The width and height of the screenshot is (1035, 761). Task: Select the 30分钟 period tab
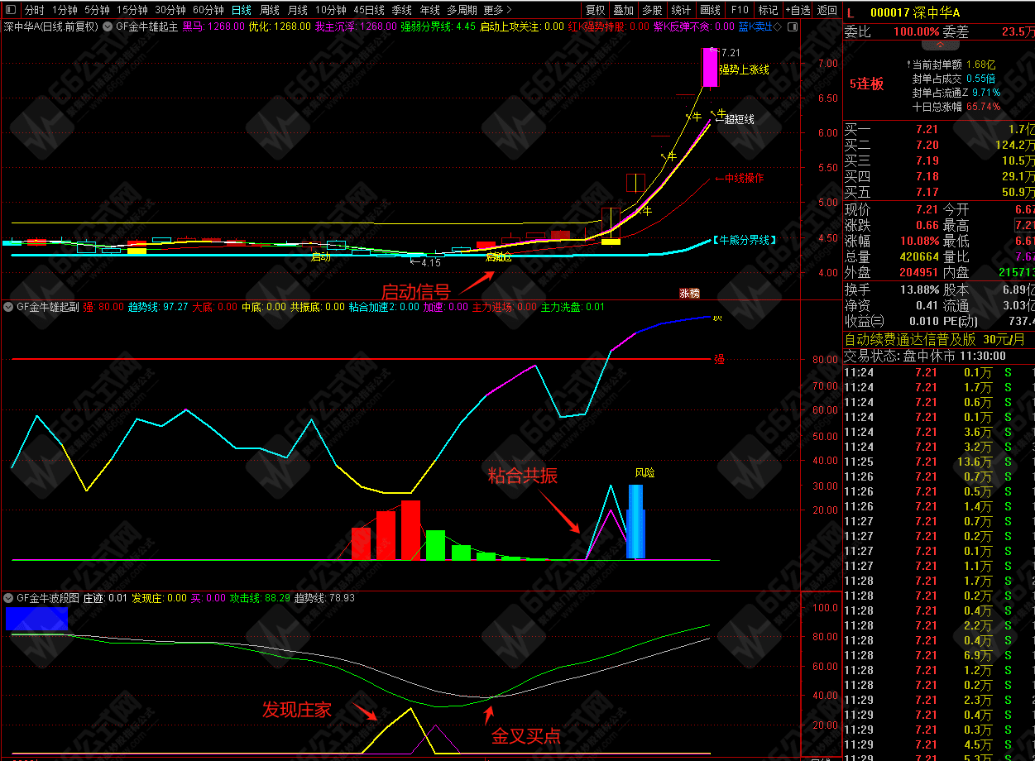[170, 10]
